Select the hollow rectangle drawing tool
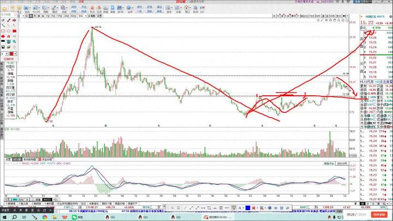Image resolution: width=393 pixels, height=221 pixels. (3, 32)
